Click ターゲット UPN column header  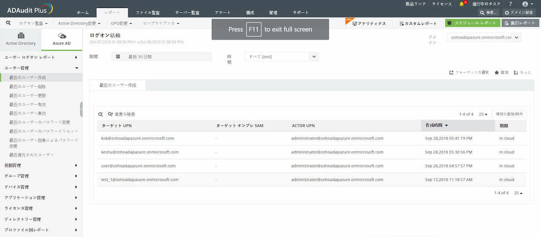[x=117, y=125]
